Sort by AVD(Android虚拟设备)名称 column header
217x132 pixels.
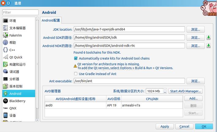tap(75, 99)
